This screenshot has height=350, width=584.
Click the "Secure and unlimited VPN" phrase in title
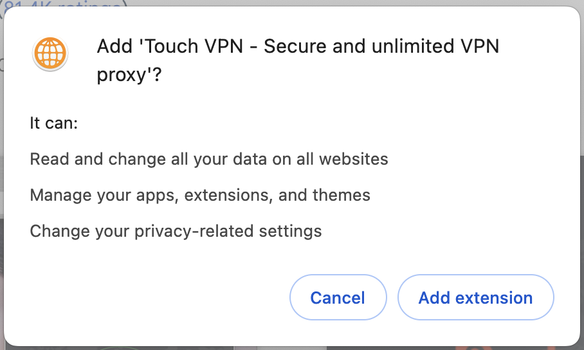(x=381, y=46)
